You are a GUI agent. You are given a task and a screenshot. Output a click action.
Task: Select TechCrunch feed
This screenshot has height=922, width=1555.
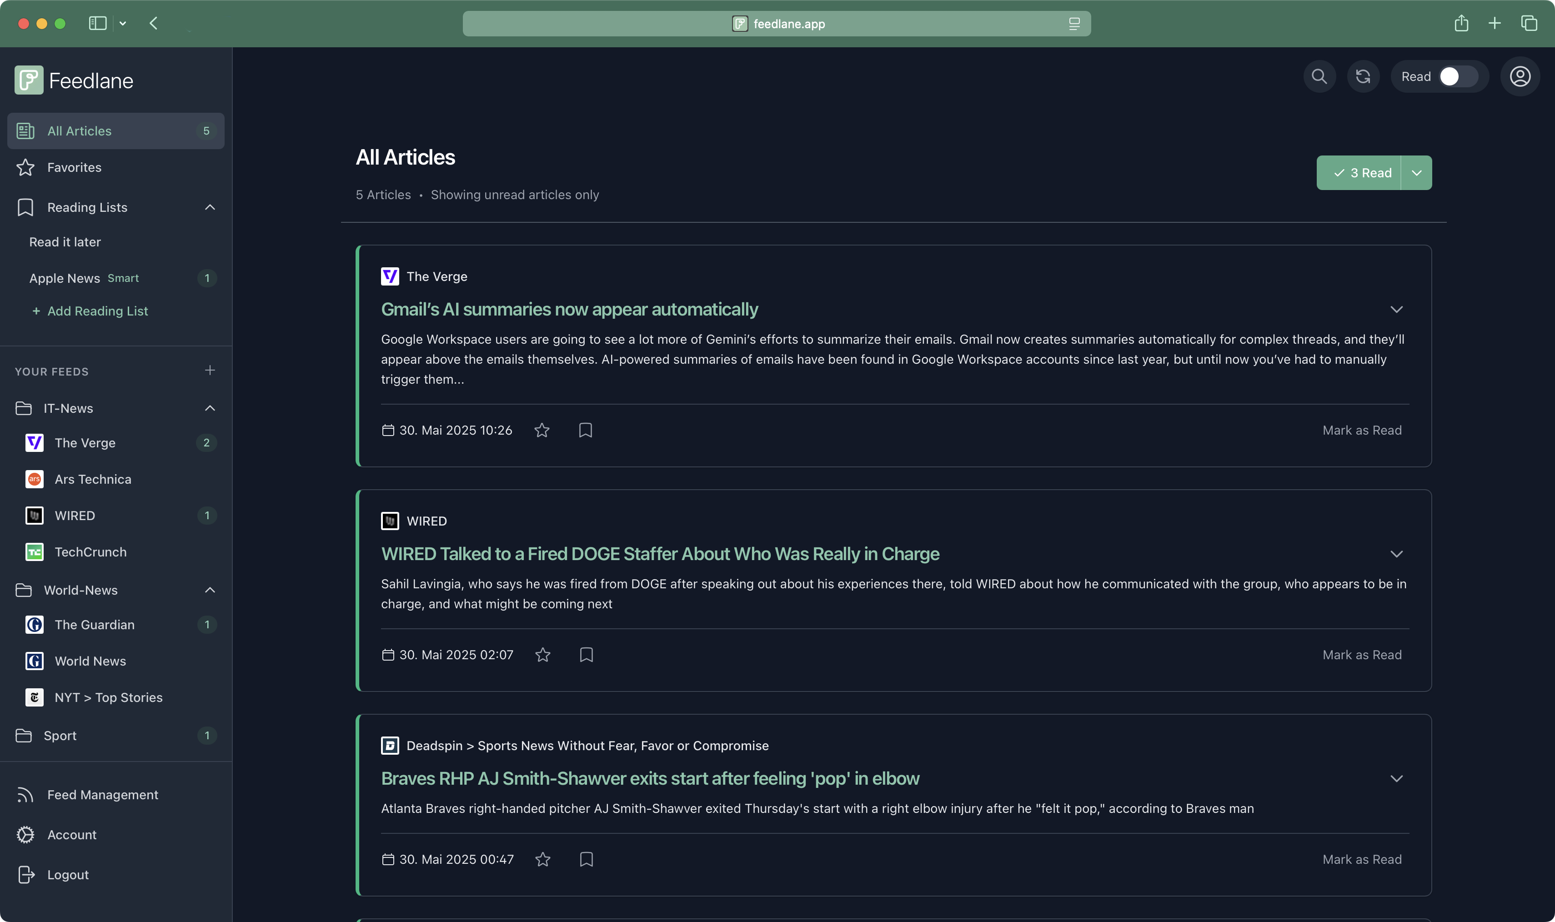point(115,552)
